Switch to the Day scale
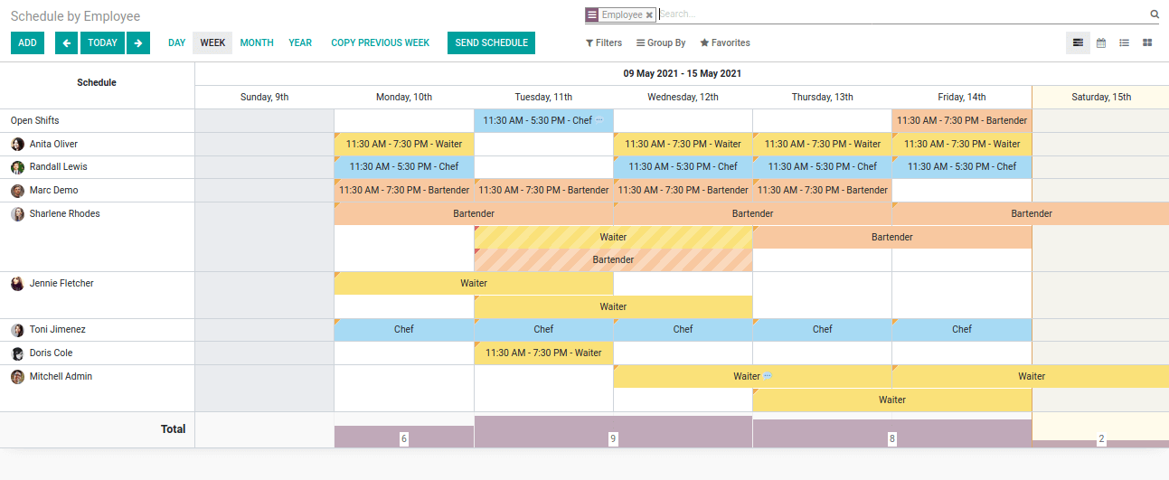1169x480 pixels. tap(176, 42)
